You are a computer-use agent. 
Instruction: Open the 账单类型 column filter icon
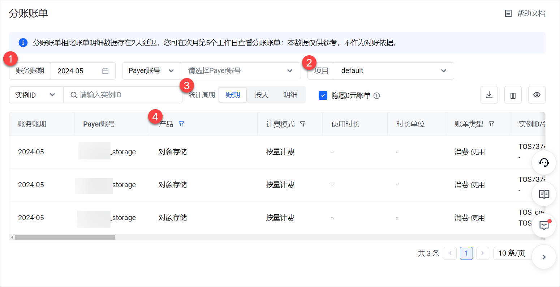coord(491,124)
